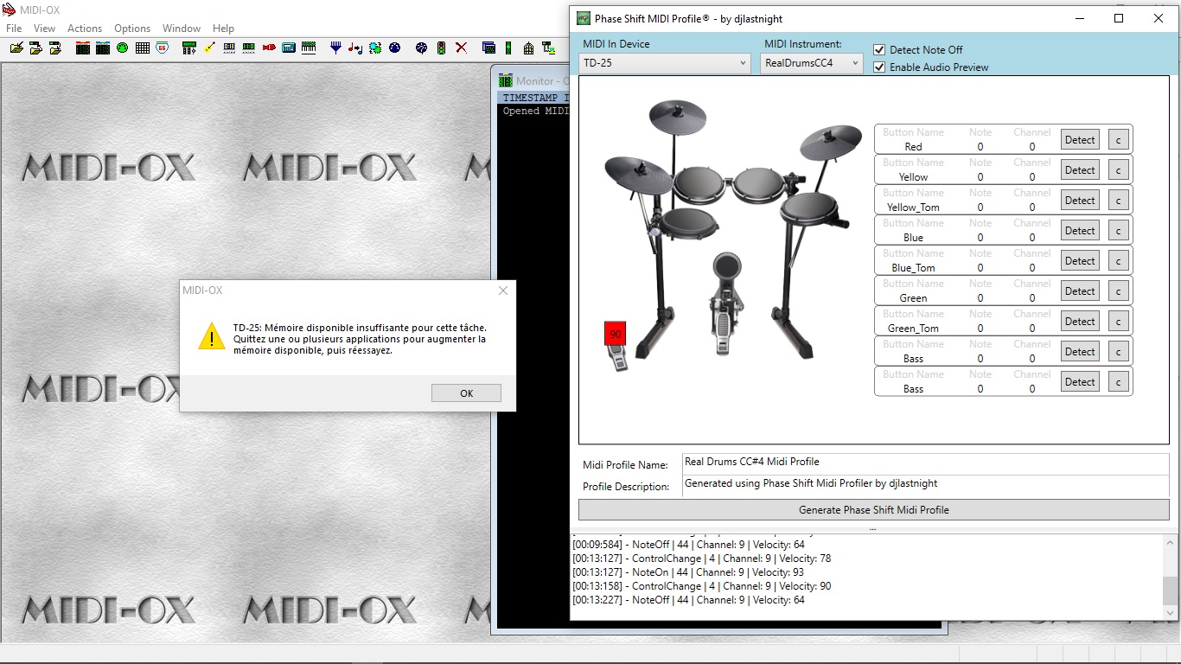Image resolution: width=1181 pixels, height=664 pixels.
Task: Click the third folder icon with arrow in MIDI-OX toolbar
Action: [x=54, y=48]
